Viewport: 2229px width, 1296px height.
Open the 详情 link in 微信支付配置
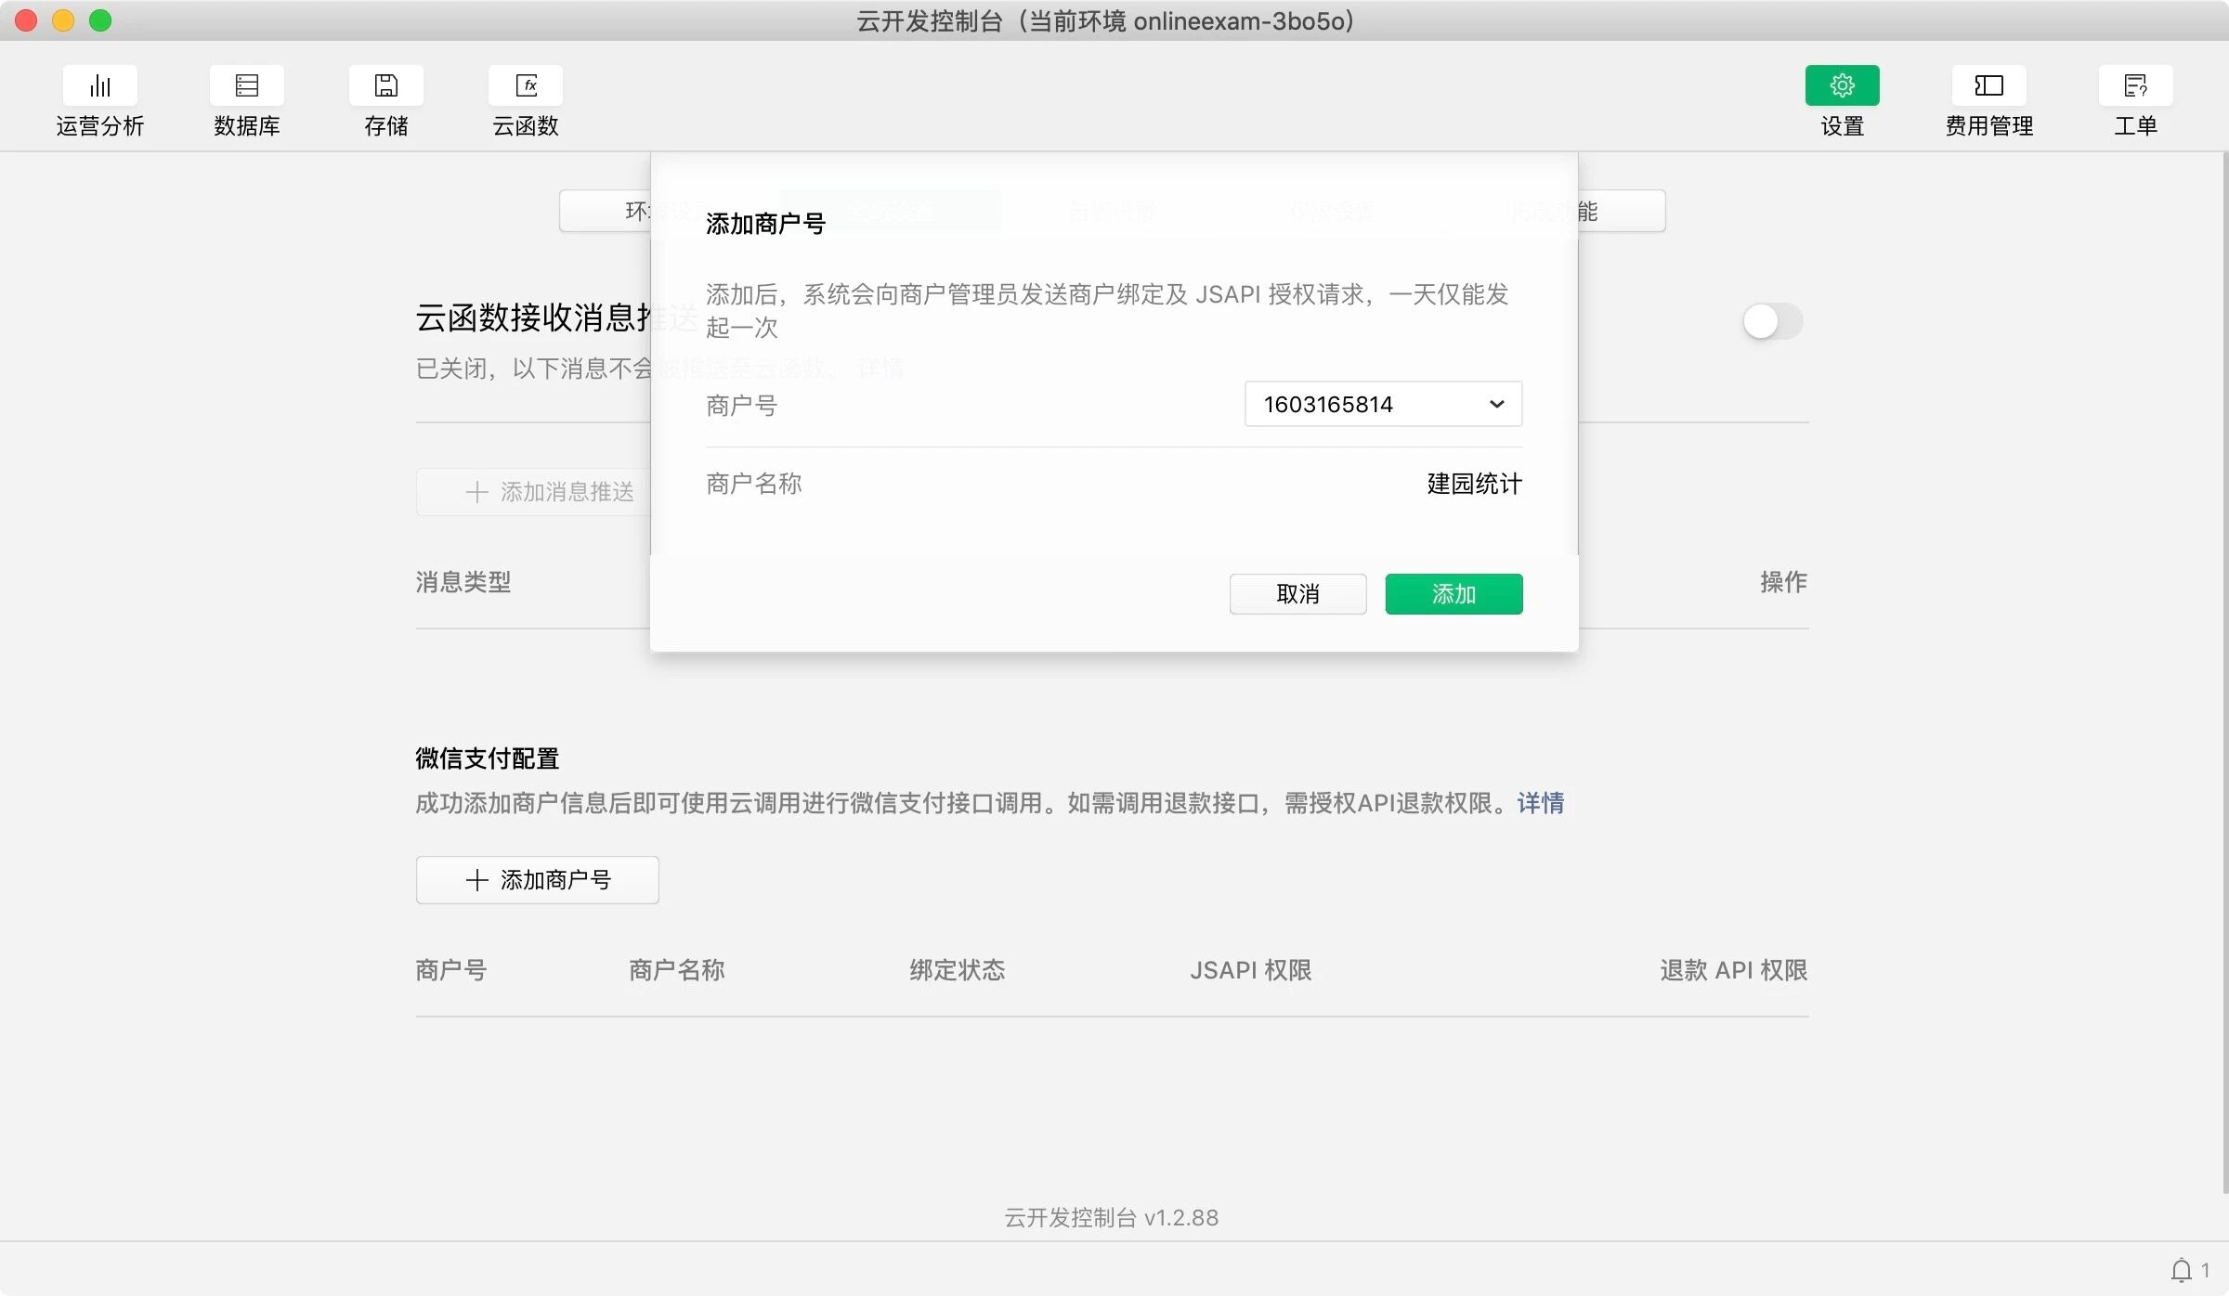click(1541, 803)
